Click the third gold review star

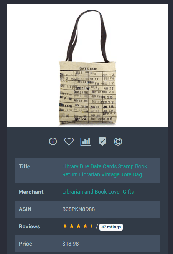point(78,226)
